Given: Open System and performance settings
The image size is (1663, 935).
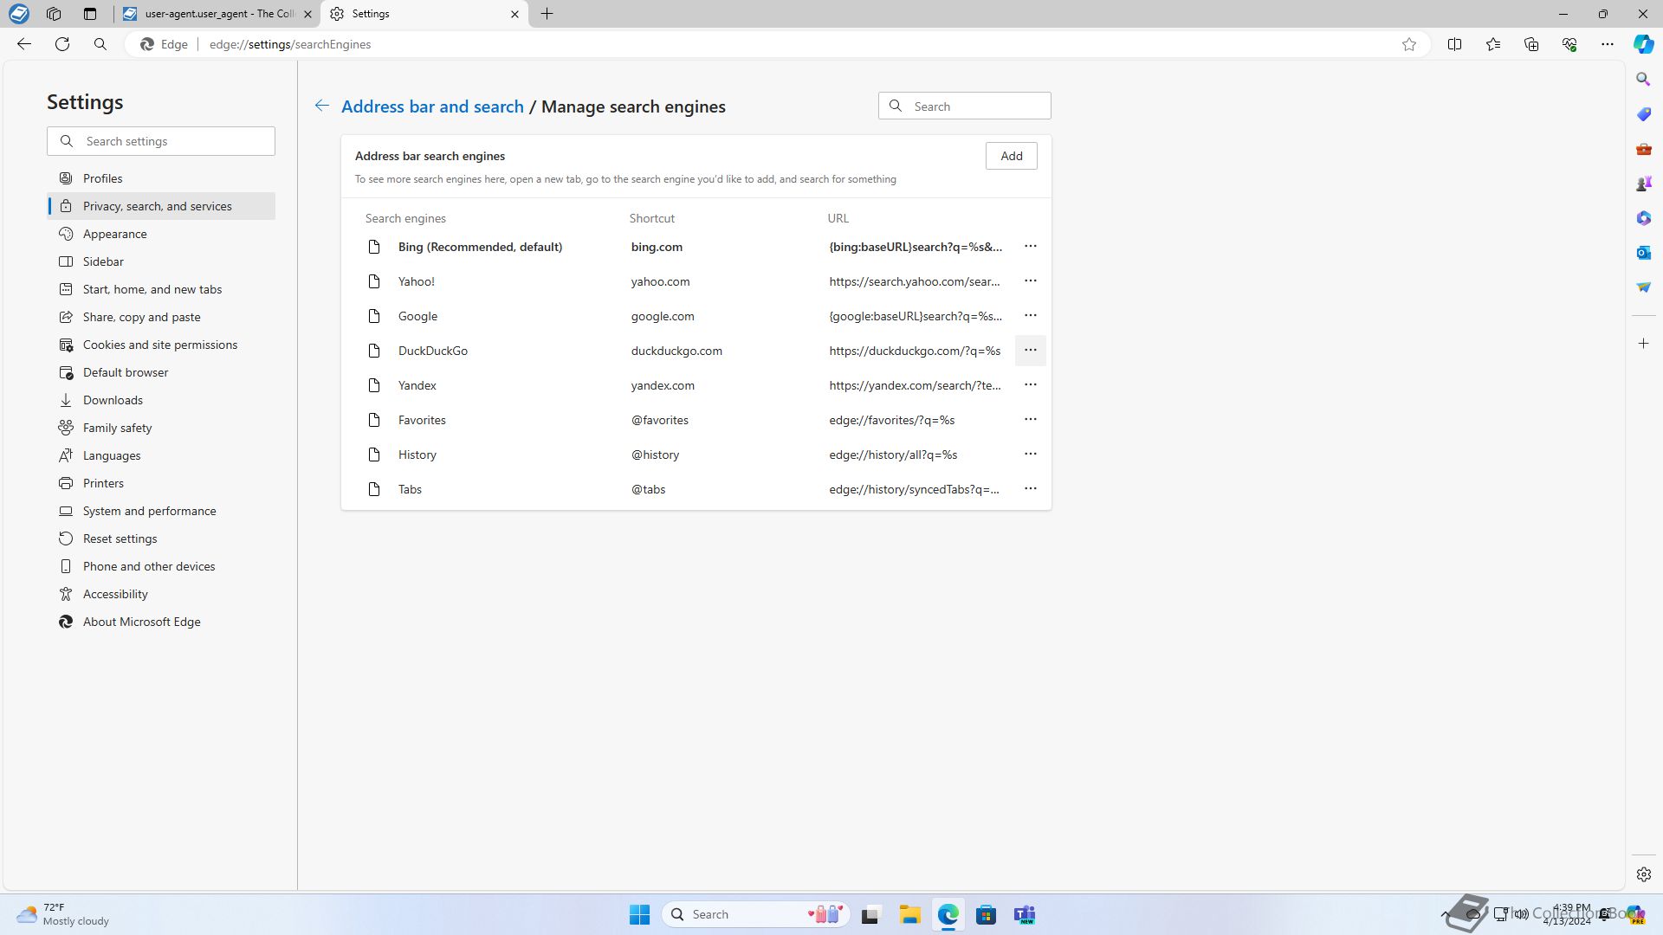Looking at the screenshot, I should point(161,511).
